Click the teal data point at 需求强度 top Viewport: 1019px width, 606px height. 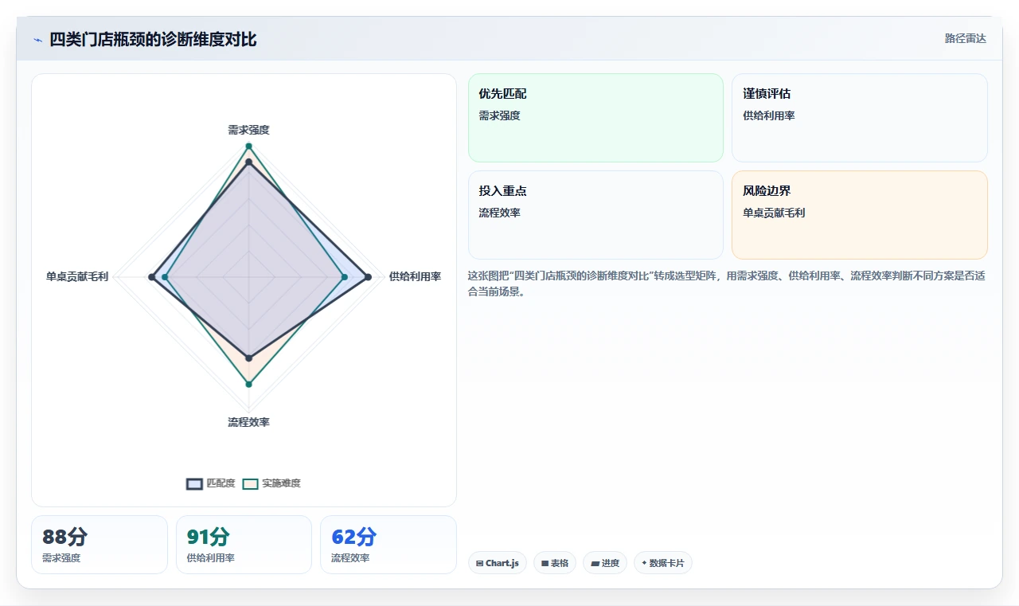point(248,147)
